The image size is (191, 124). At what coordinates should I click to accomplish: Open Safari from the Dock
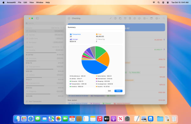(x=31, y=119)
